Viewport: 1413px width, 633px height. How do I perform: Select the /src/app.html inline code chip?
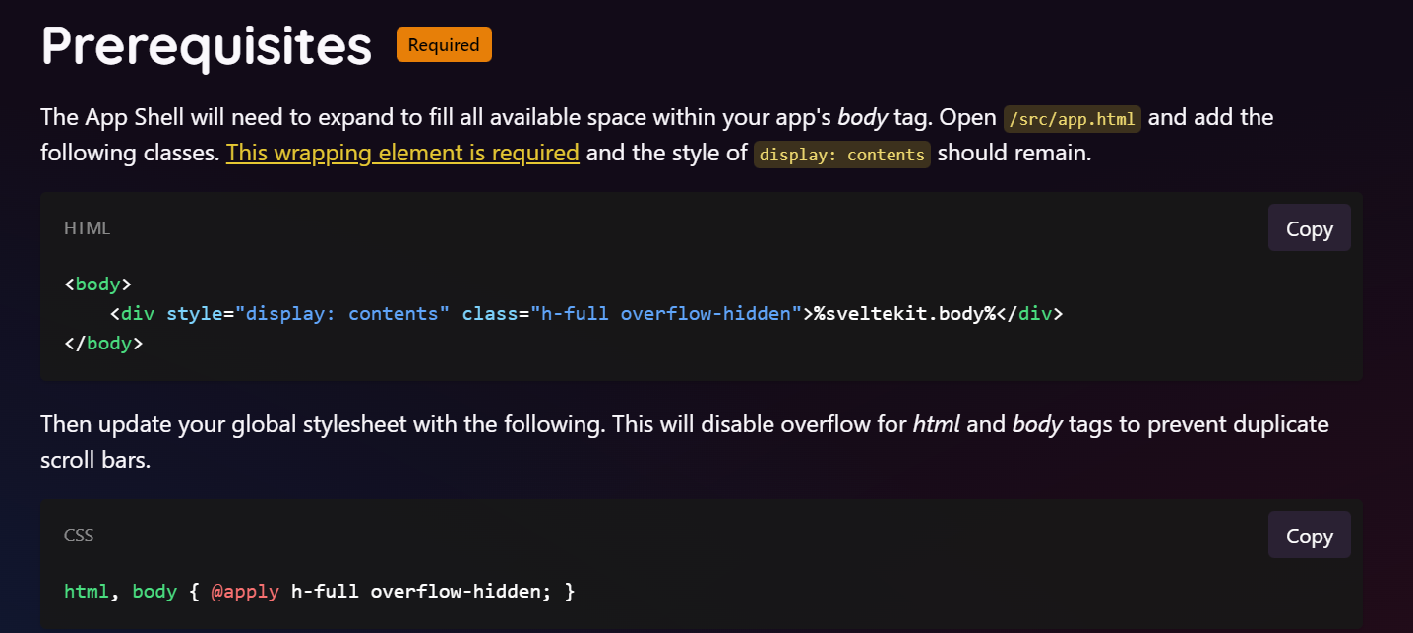(1072, 118)
